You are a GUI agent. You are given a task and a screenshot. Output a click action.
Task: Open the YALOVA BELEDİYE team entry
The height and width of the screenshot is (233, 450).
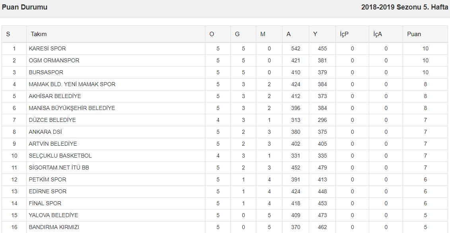coord(53,215)
